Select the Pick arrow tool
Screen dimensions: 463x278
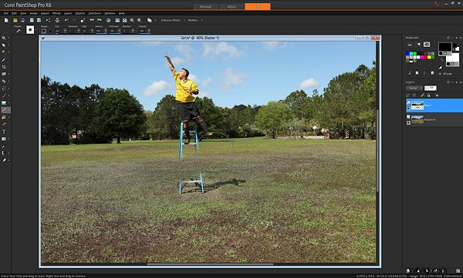coord(4,45)
